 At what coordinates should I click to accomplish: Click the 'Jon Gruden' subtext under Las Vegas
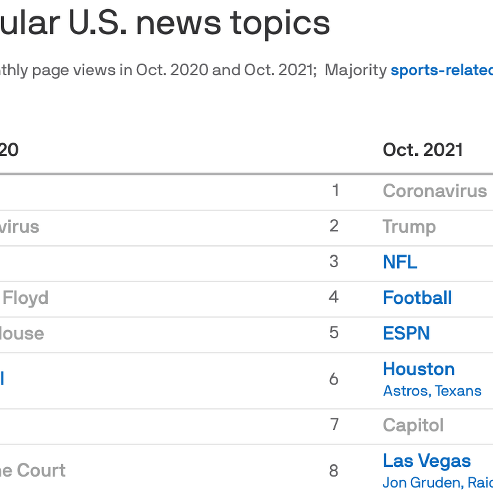(423, 482)
